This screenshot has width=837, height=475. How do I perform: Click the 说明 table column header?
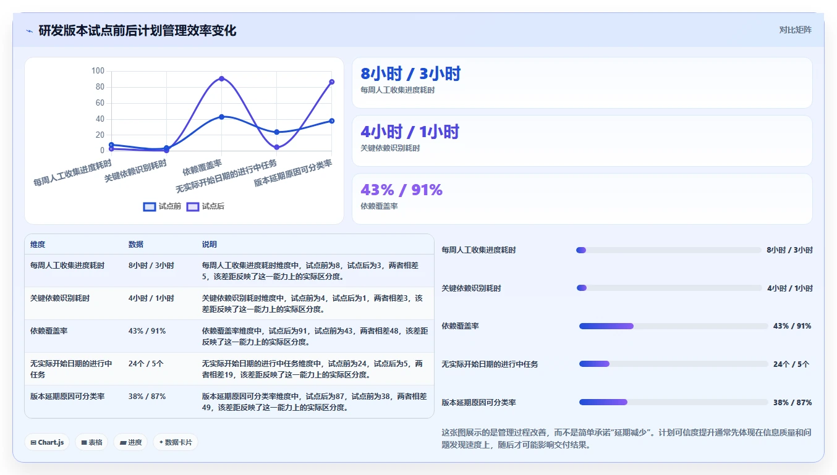tap(210, 245)
